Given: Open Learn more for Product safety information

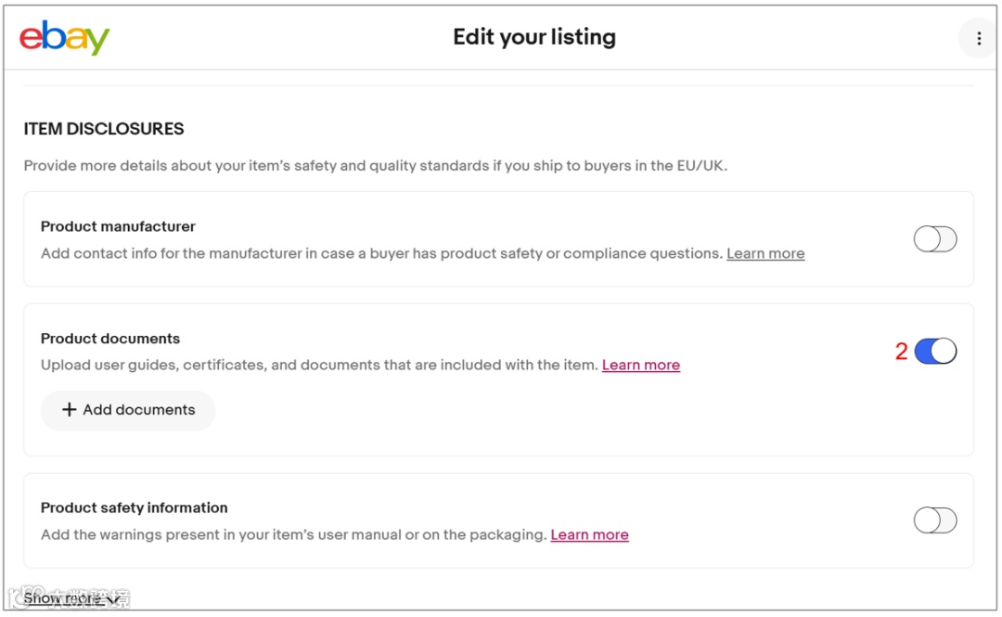Looking at the screenshot, I should (589, 535).
